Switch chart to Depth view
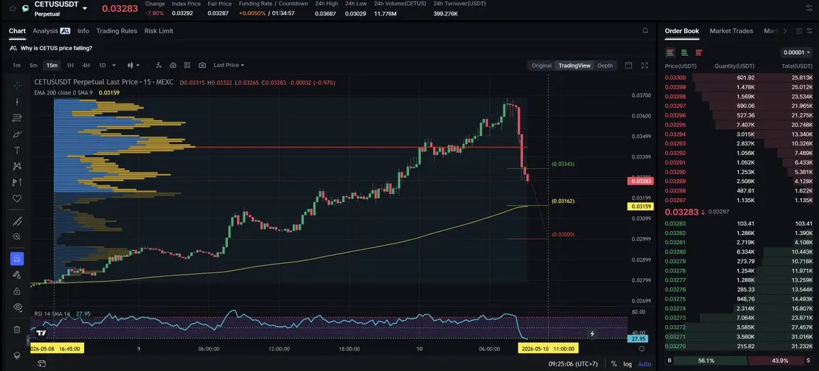The height and width of the screenshot is (371, 819). (x=605, y=66)
